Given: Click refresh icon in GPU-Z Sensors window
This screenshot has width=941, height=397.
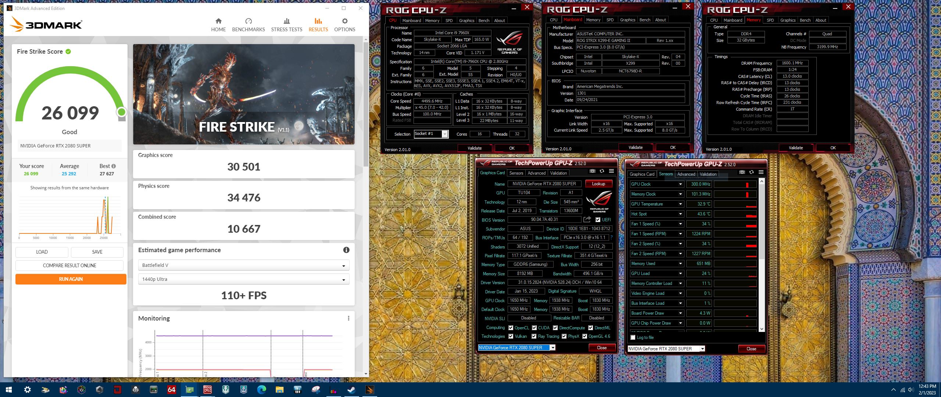Looking at the screenshot, I should tap(751, 172).
